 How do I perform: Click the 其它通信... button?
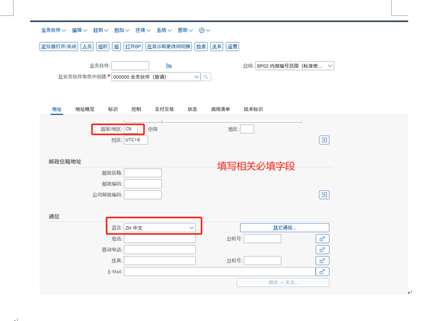(x=284, y=228)
